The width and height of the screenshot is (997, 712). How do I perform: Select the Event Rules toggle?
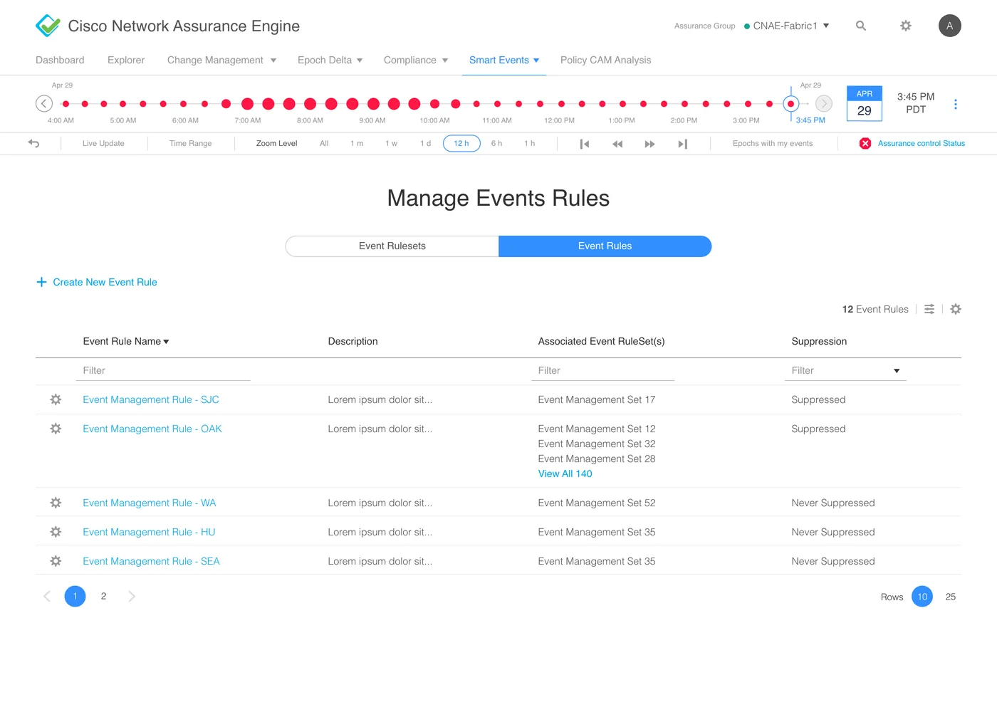click(605, 246)
